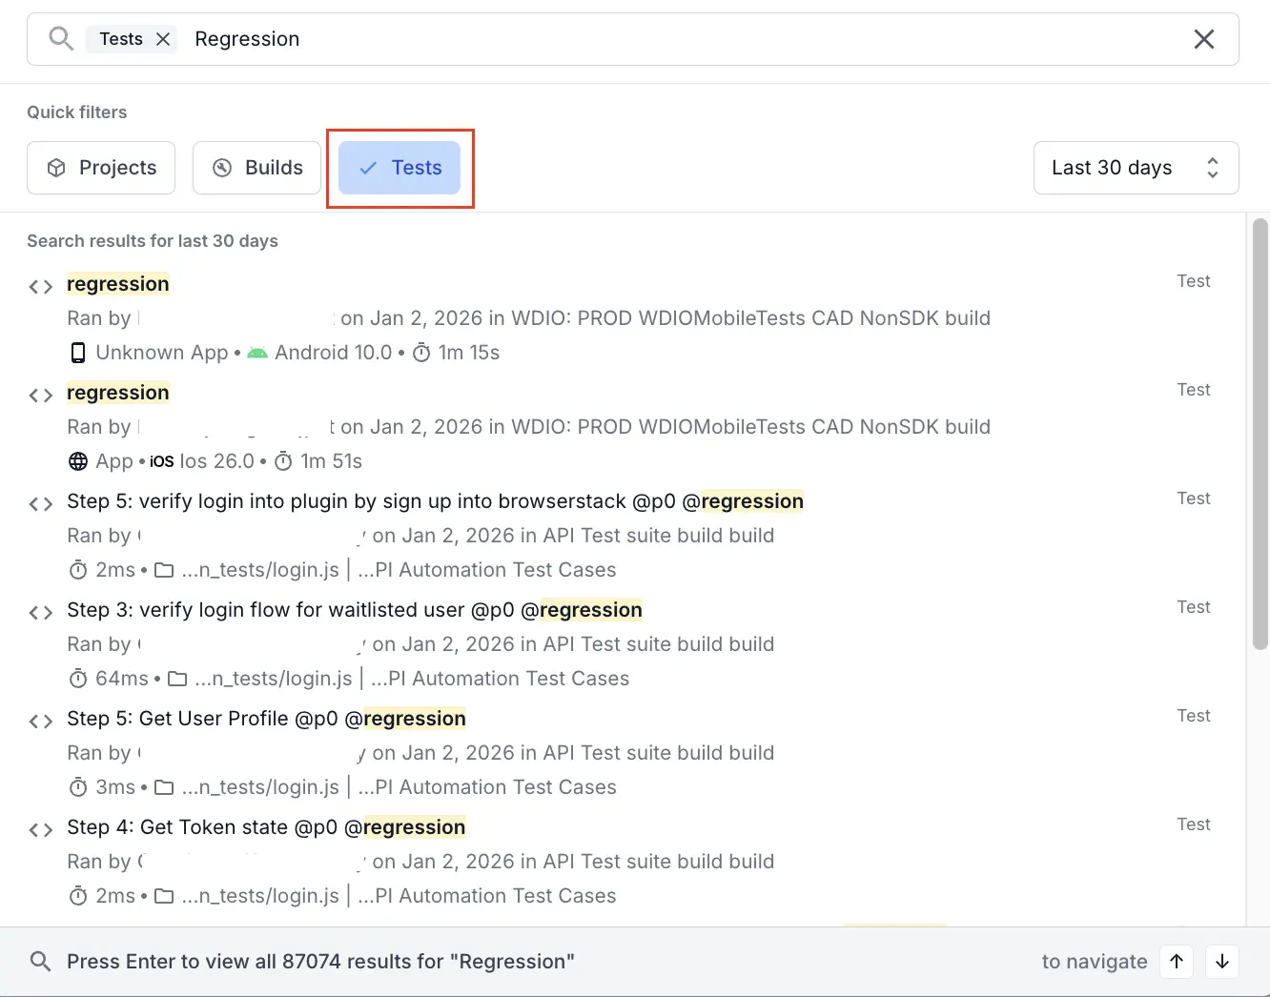
Task: Click the up/down chevron of date range
Action: pyautogui.click(x=1212, y=168)
